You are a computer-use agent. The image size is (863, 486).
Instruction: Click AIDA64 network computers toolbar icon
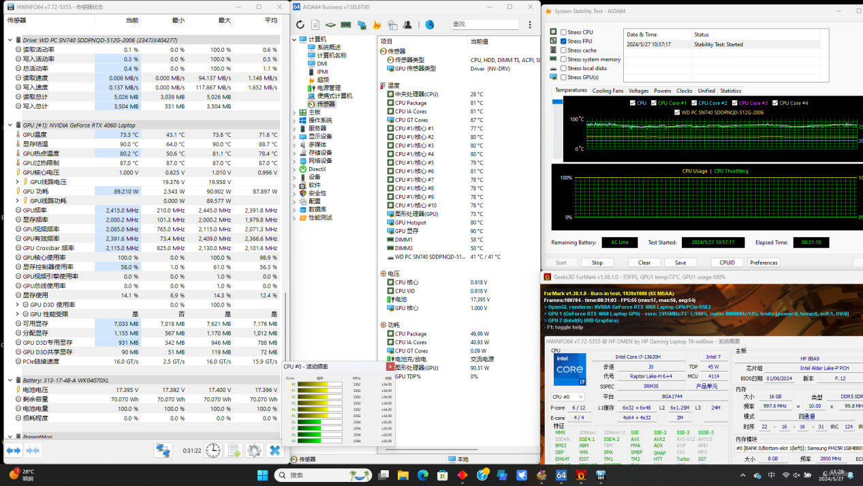[362, 25]
